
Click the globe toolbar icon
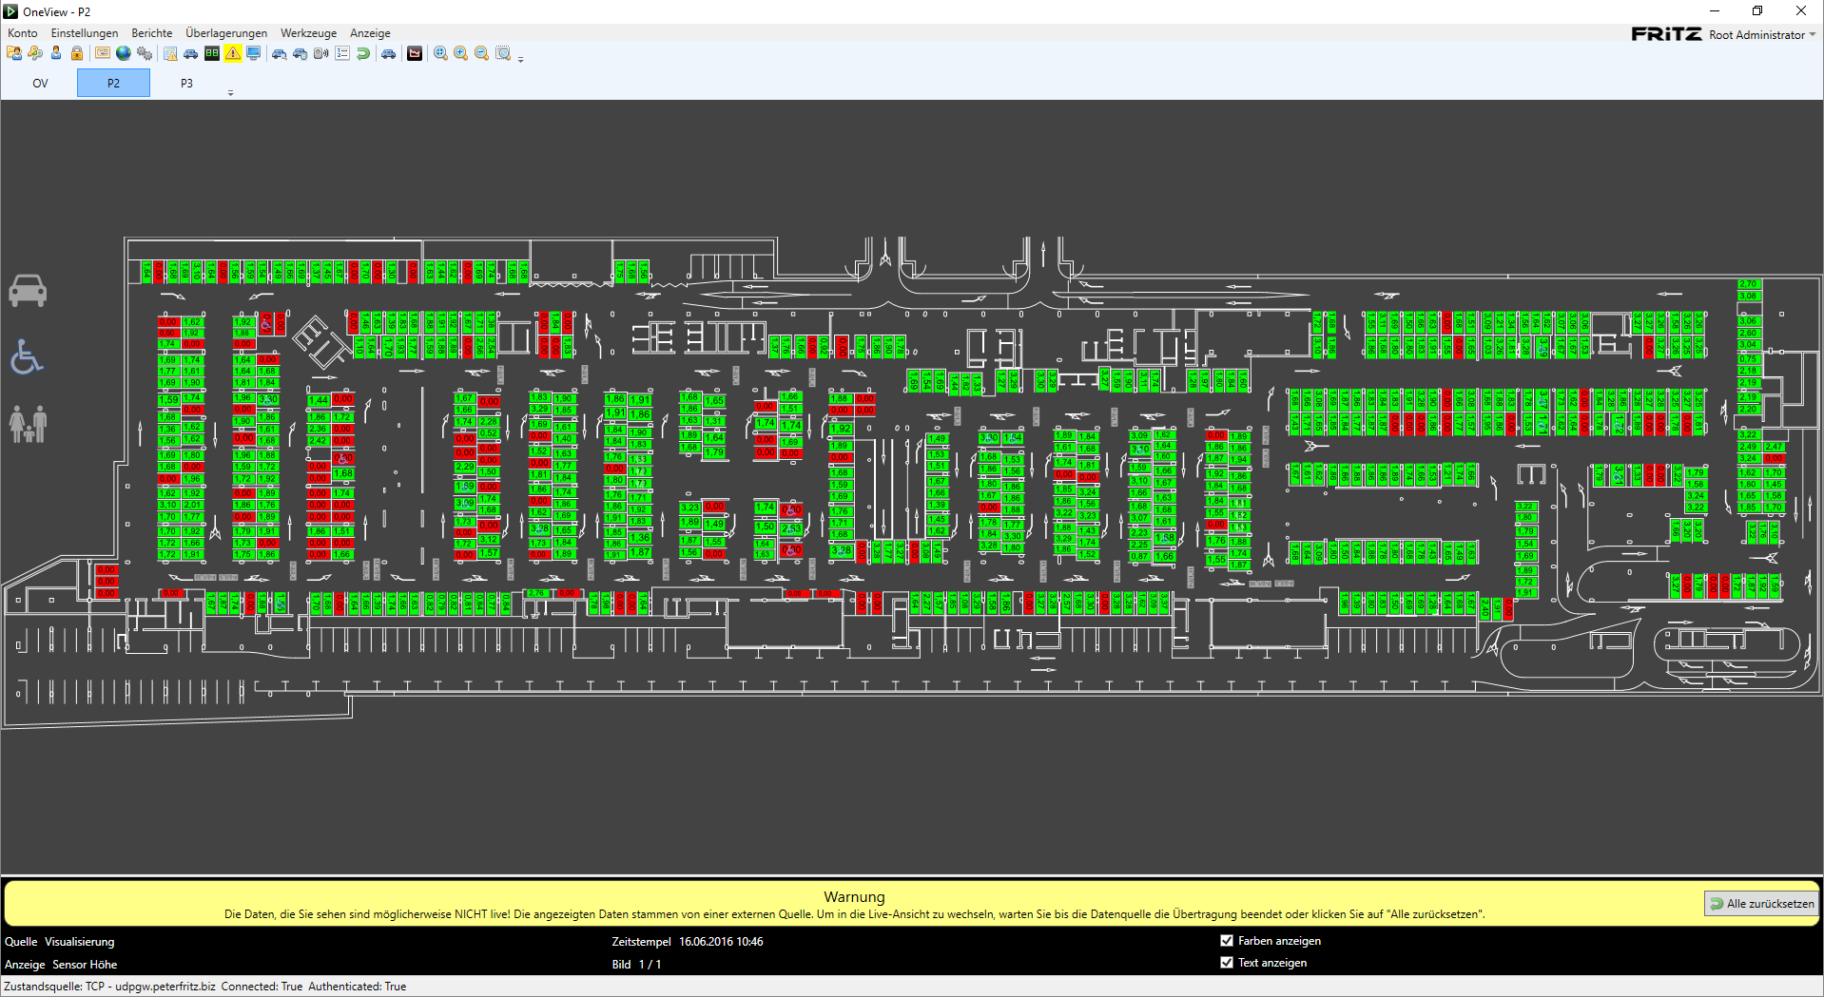123,53
